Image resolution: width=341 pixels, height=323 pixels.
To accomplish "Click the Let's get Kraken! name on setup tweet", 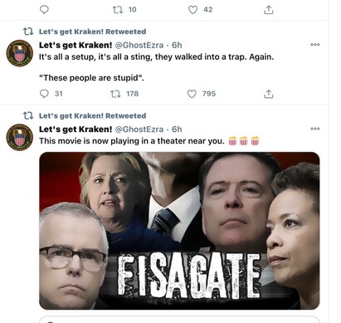I will pyautogui.click(x=76, y=45).
